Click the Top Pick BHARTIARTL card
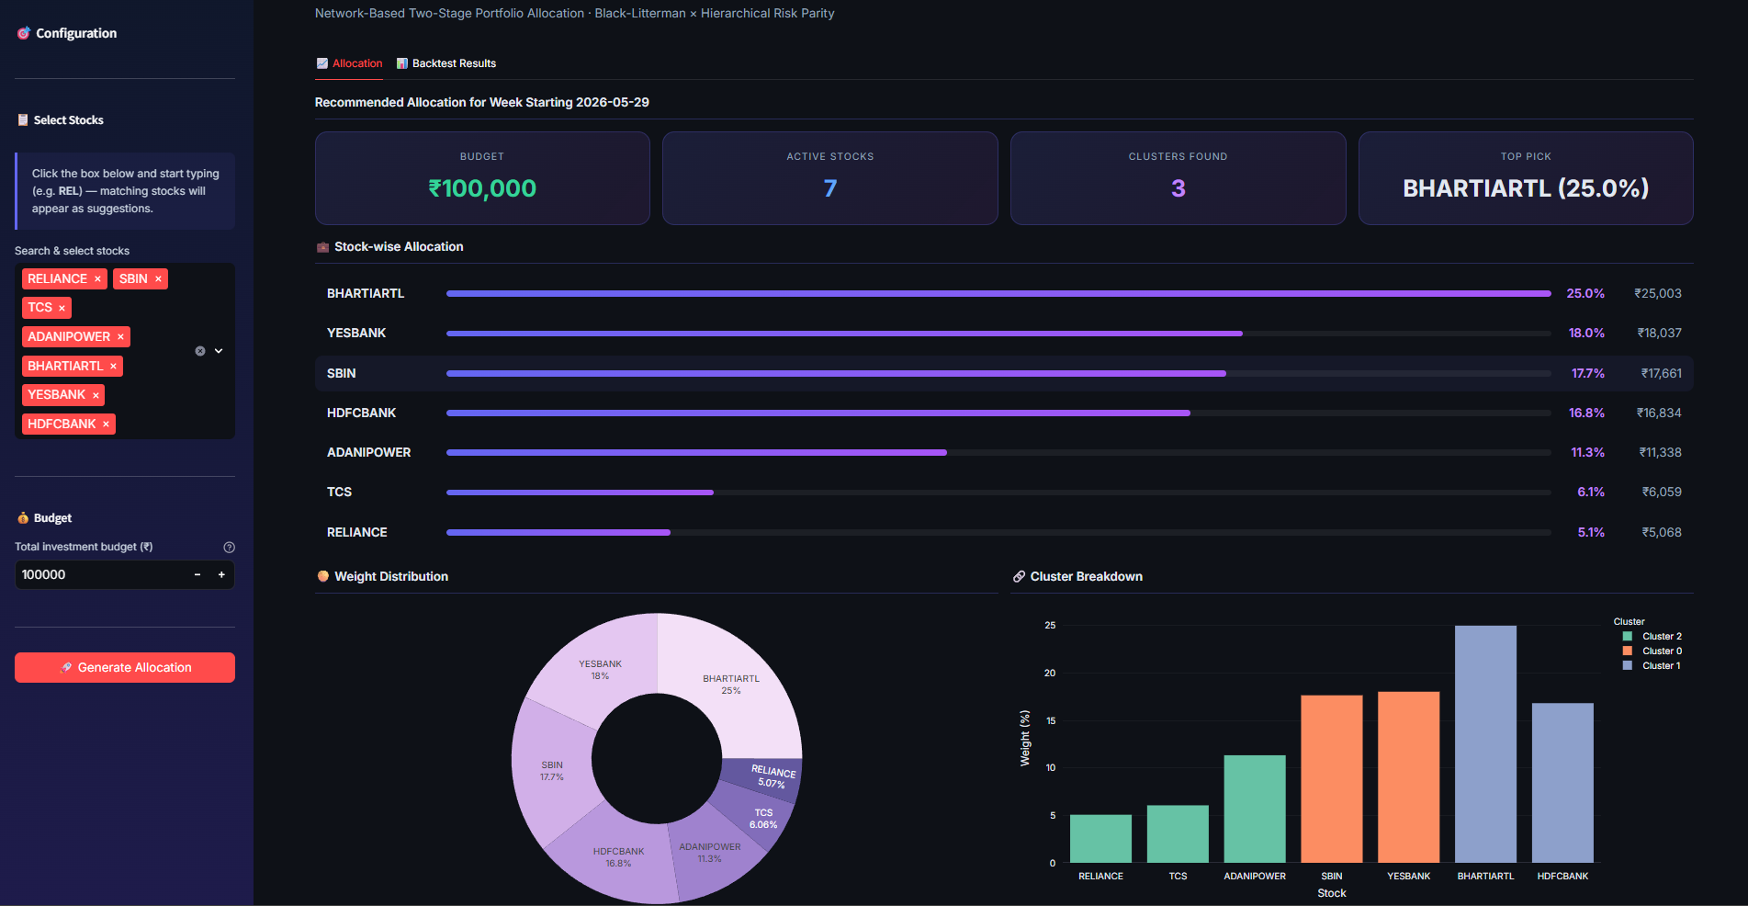Viewport: 1748px width, 906px height. pos(1526,178)
